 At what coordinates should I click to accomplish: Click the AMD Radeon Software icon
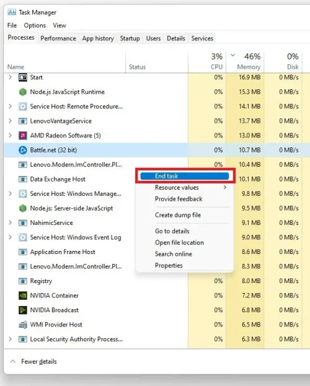[23, 136]
